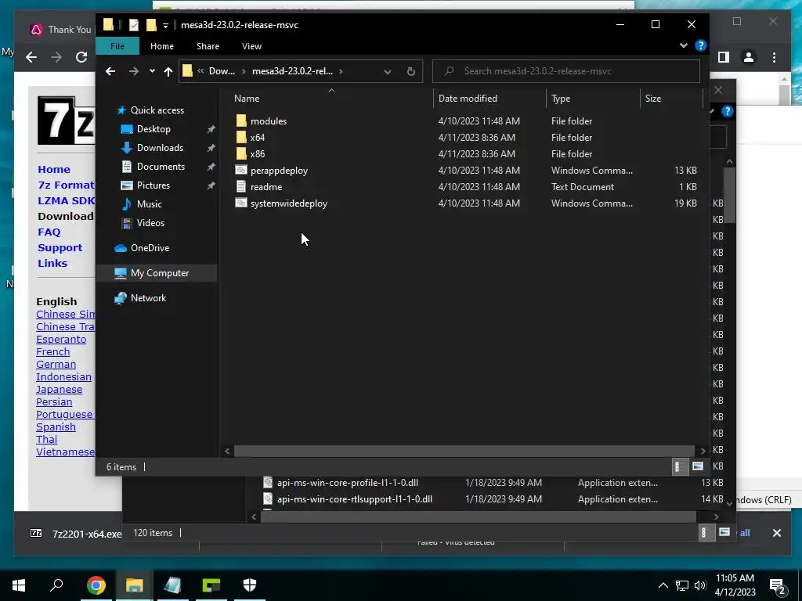The width and height of the screenshot is (802, 601).
Task: Reload the Chrome page
Action: tap(81, 57)
